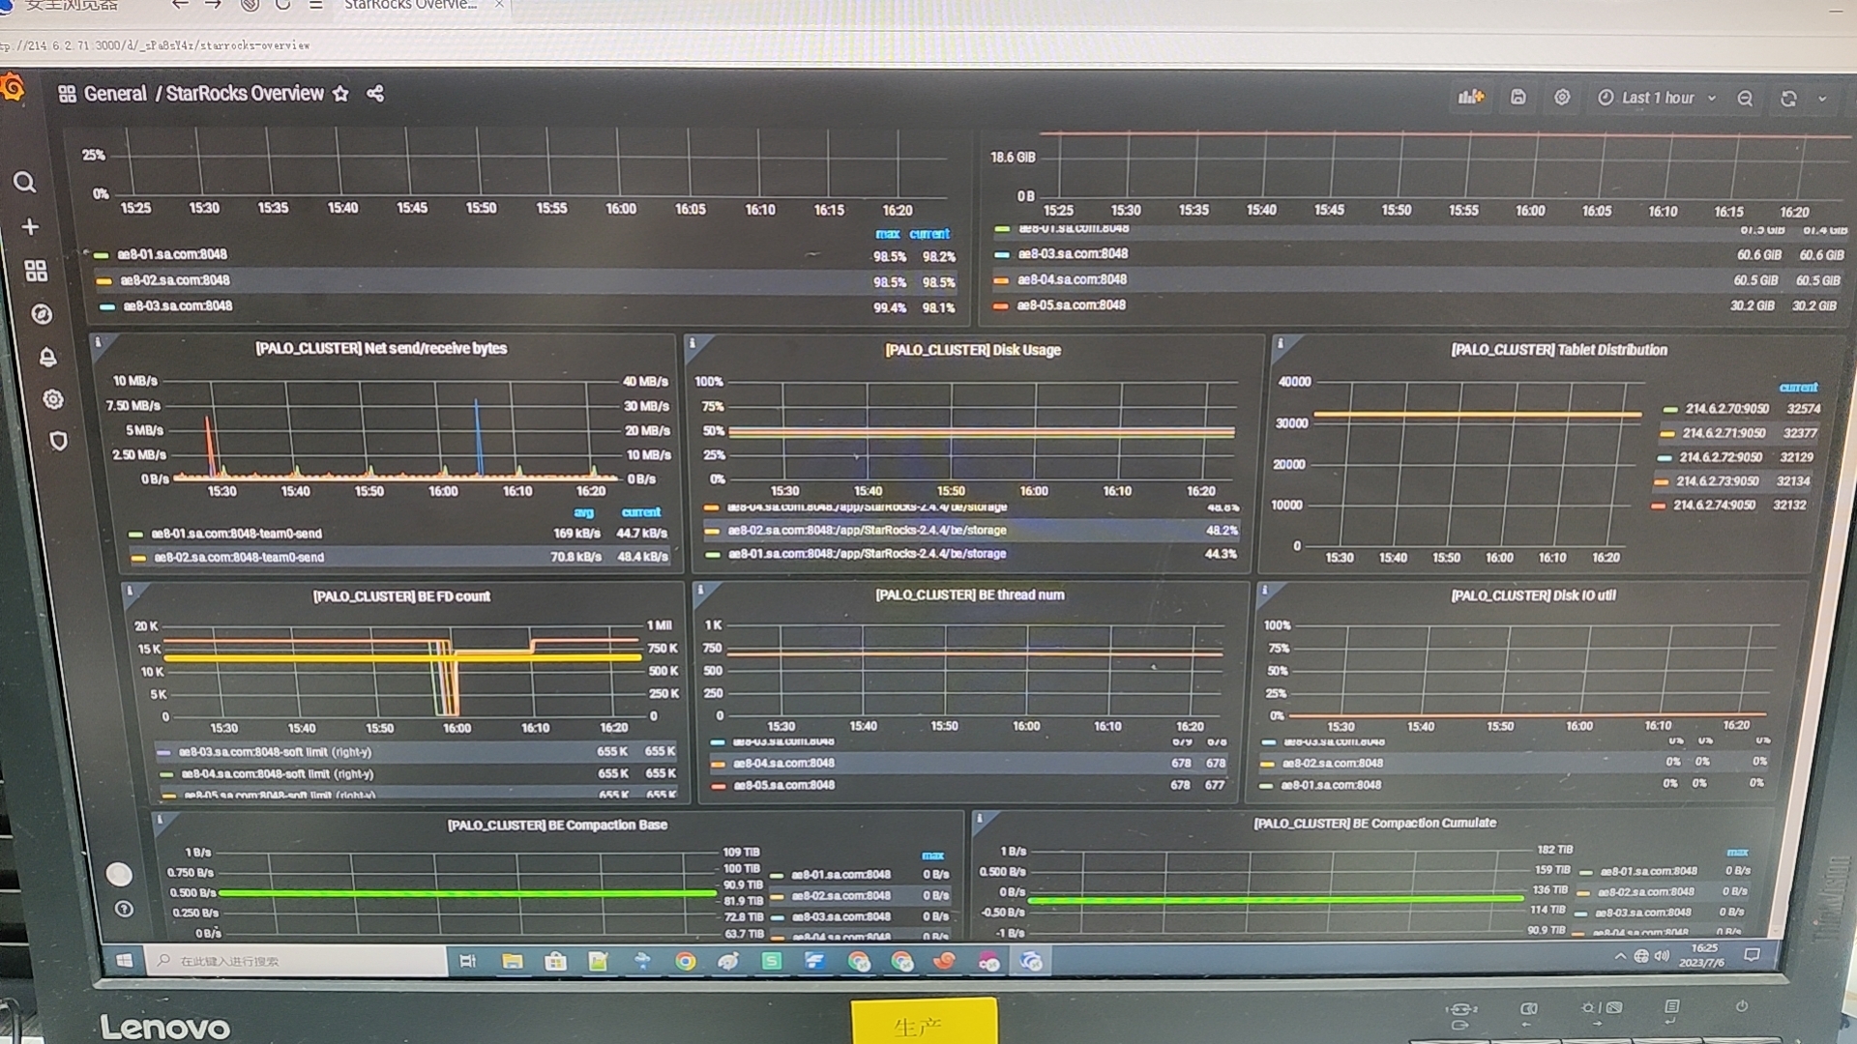The width and height of the screenshot is (1857, 1044).
Task: Open the sidebar Help question mark icon
Action: click(x=124, y=909)
